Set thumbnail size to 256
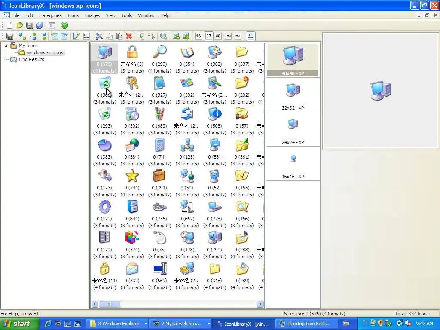 pyautogui.click(x=238, y=36)
